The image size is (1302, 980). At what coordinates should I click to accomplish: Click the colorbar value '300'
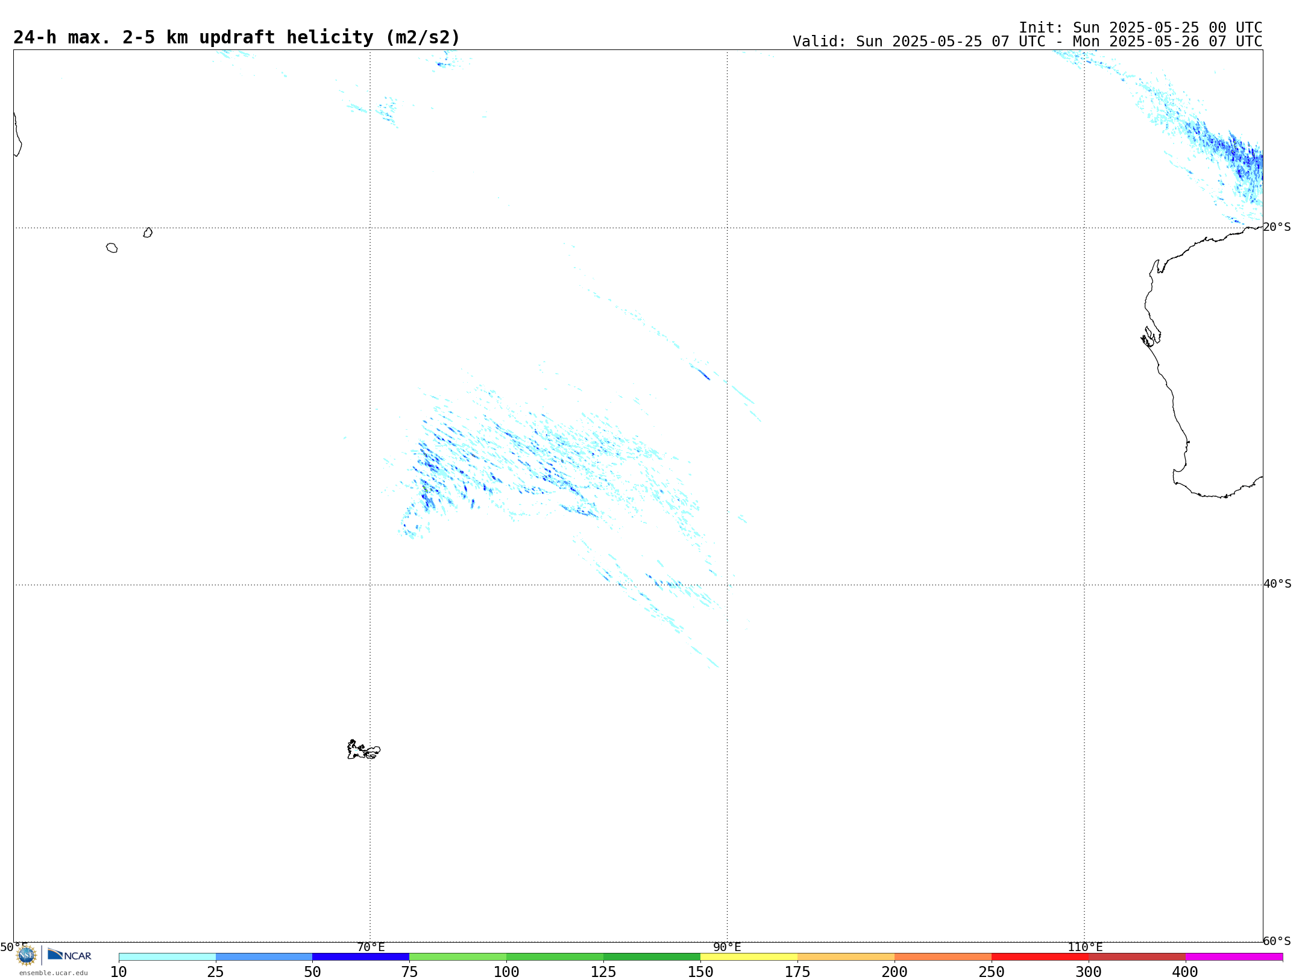click(1089, 972)
